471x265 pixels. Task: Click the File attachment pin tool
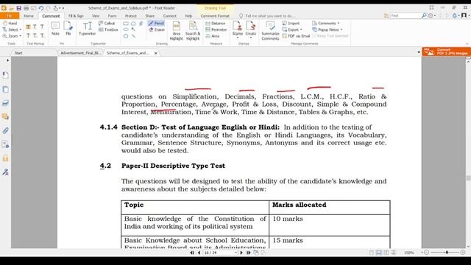[x=68, y=29]
